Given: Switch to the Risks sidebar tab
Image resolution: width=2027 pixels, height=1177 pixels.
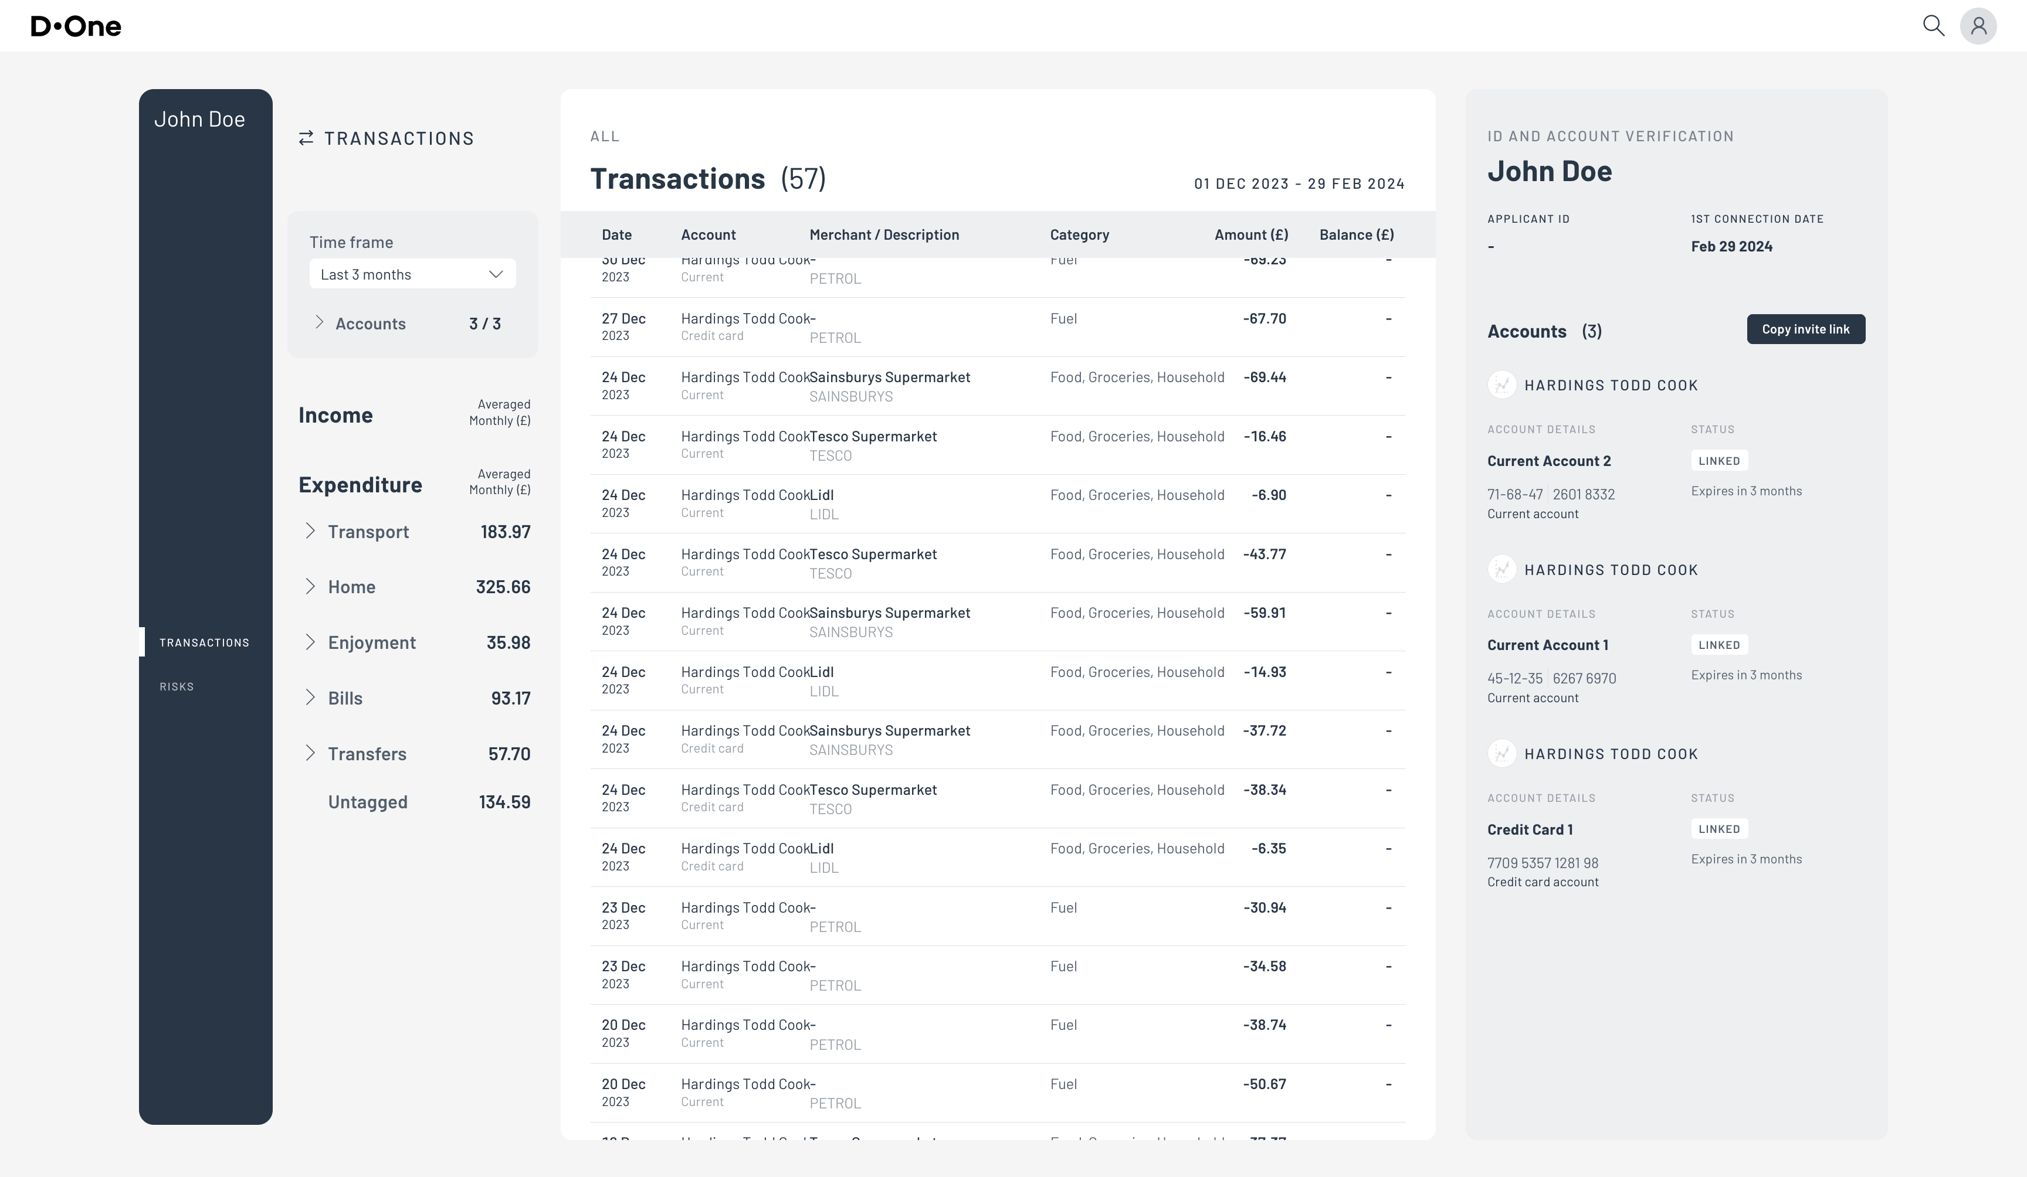Looking at the screenshot, I should [176, 686].
